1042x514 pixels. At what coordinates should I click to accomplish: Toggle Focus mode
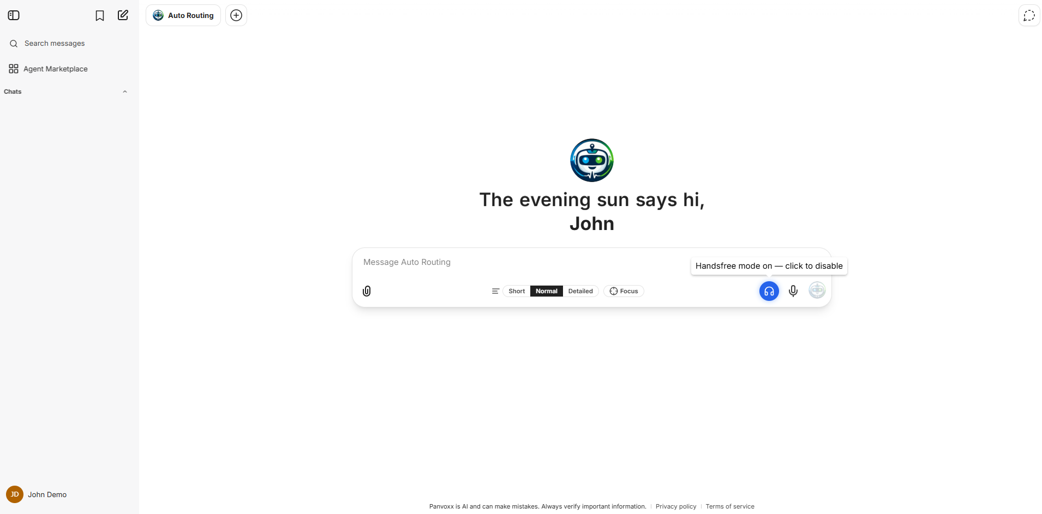point(624,291)
